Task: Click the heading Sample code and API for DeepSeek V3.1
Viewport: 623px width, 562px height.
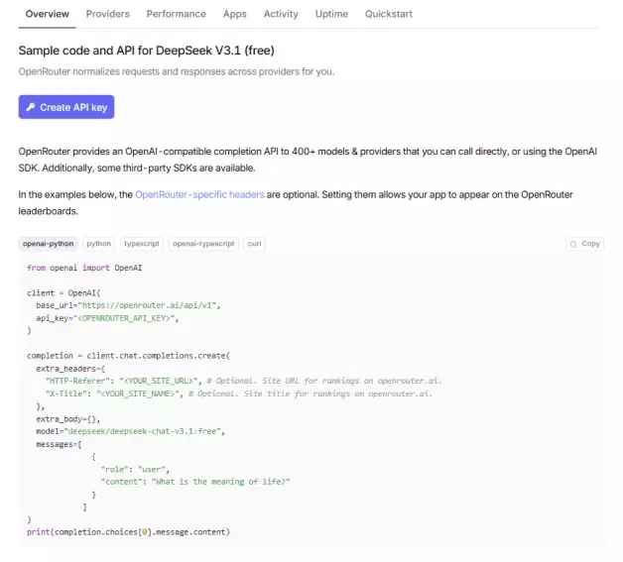Action: tap(146, 51)
